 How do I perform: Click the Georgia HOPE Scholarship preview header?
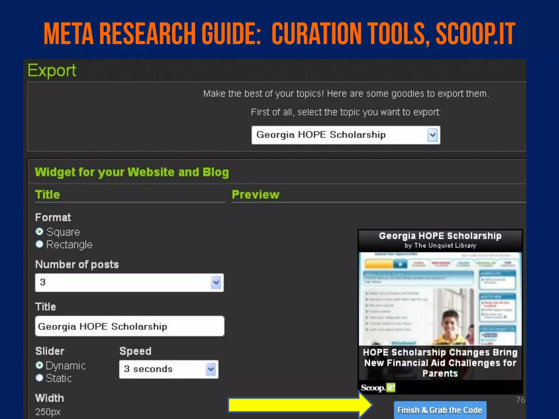coord(440,236)
